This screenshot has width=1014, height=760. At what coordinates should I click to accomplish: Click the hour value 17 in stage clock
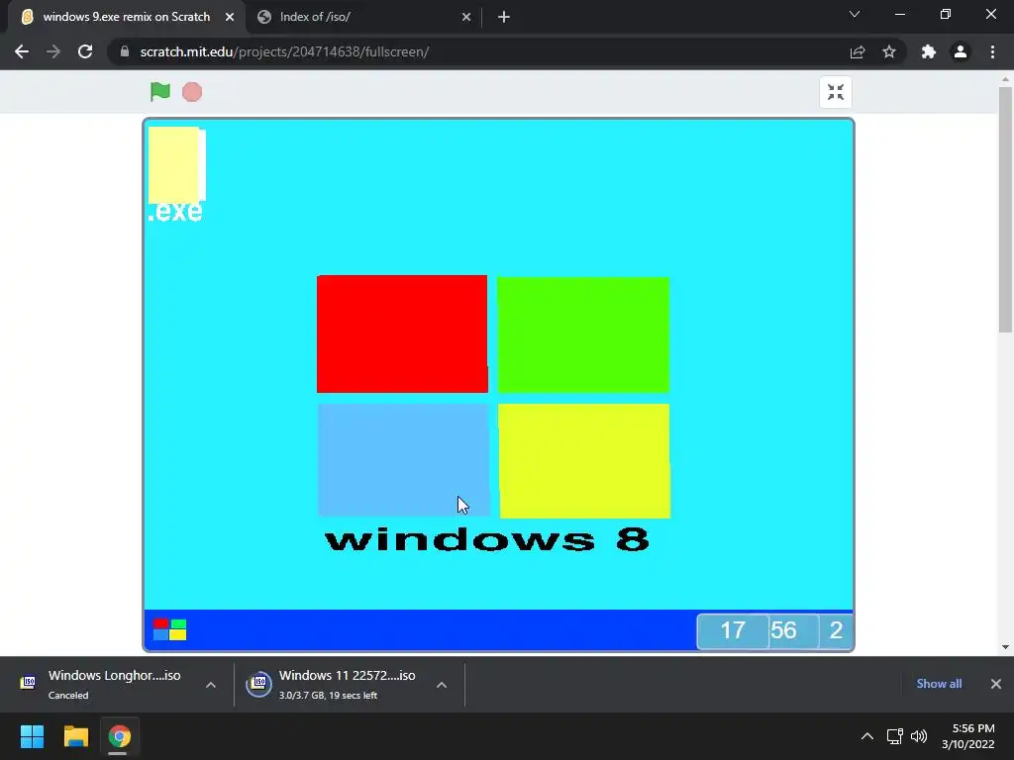pos(733,630)
